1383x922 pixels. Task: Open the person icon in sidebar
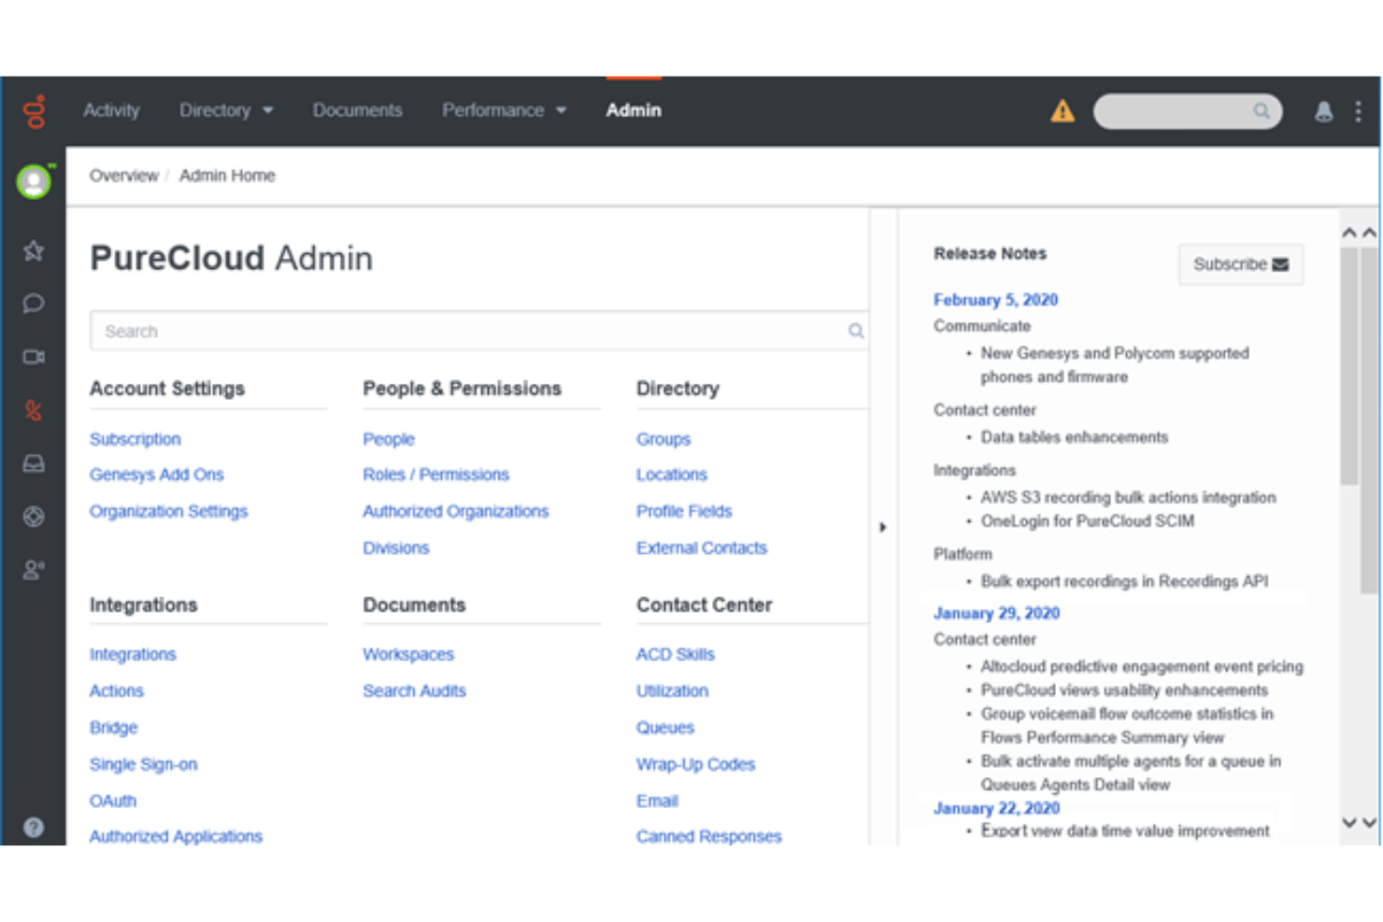point(34,570)
